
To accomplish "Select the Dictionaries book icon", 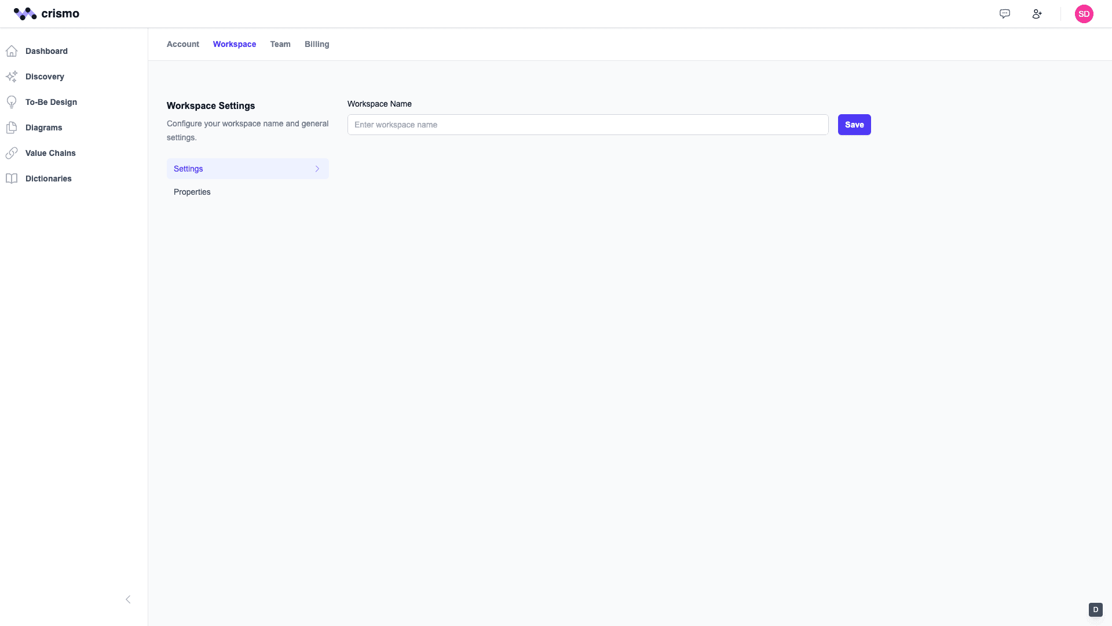I will pos(12,179).
